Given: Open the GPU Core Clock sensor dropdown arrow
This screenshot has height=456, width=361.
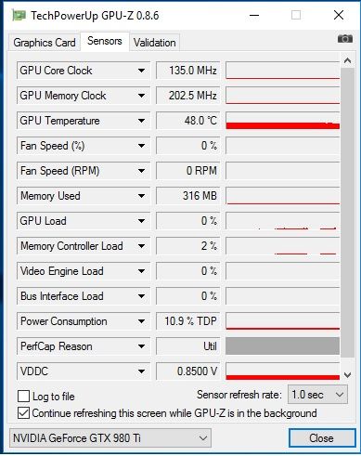Looking at the screenshot, I should pos(141,71).
